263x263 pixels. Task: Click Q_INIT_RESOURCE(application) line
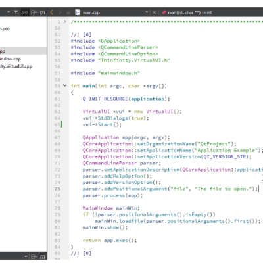[x=126, y=99]
